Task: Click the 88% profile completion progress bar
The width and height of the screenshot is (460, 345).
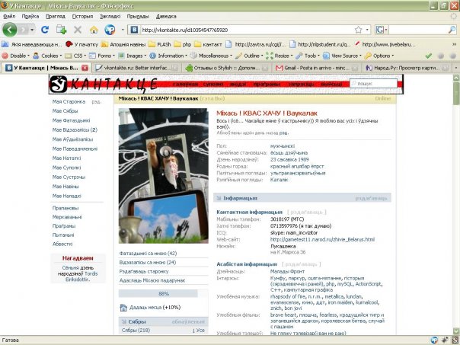Action: tap(163, 293)
